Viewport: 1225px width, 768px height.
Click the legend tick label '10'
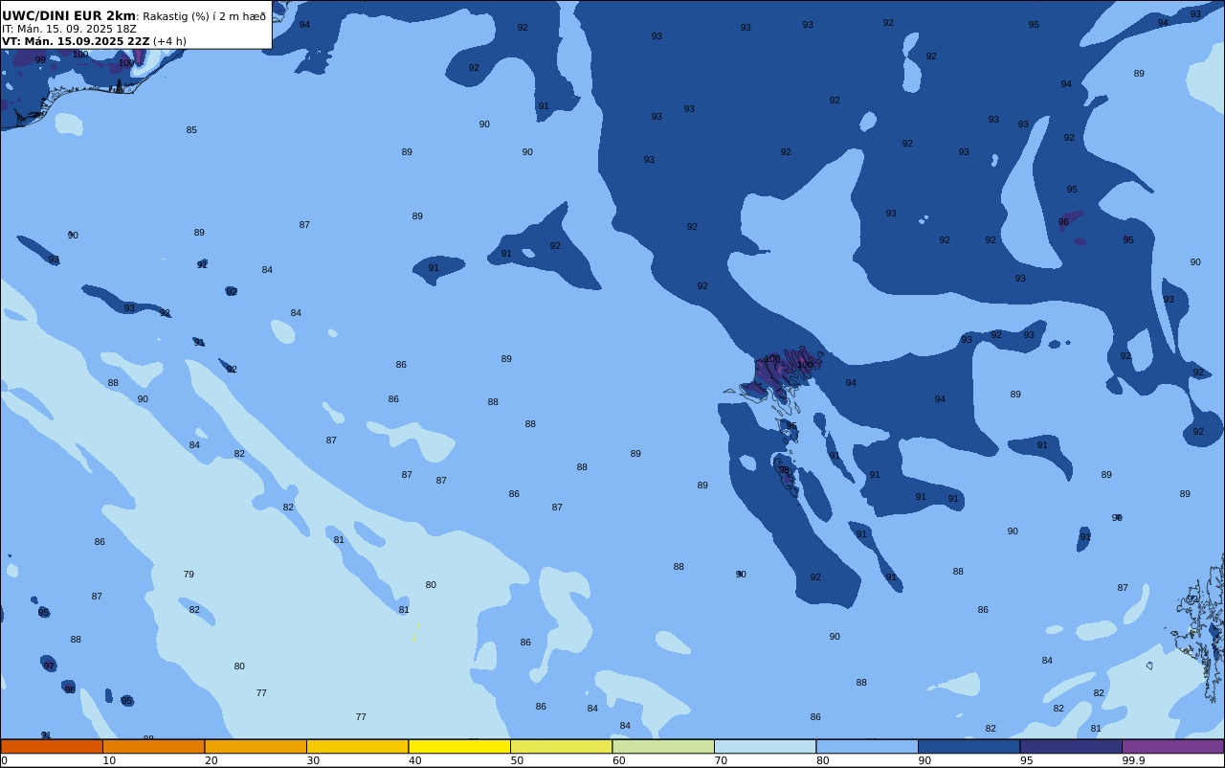click(109, 760)
